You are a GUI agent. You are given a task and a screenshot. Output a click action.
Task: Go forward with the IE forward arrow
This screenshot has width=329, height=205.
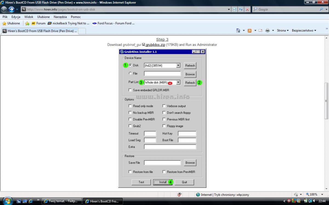pos(12,9)
